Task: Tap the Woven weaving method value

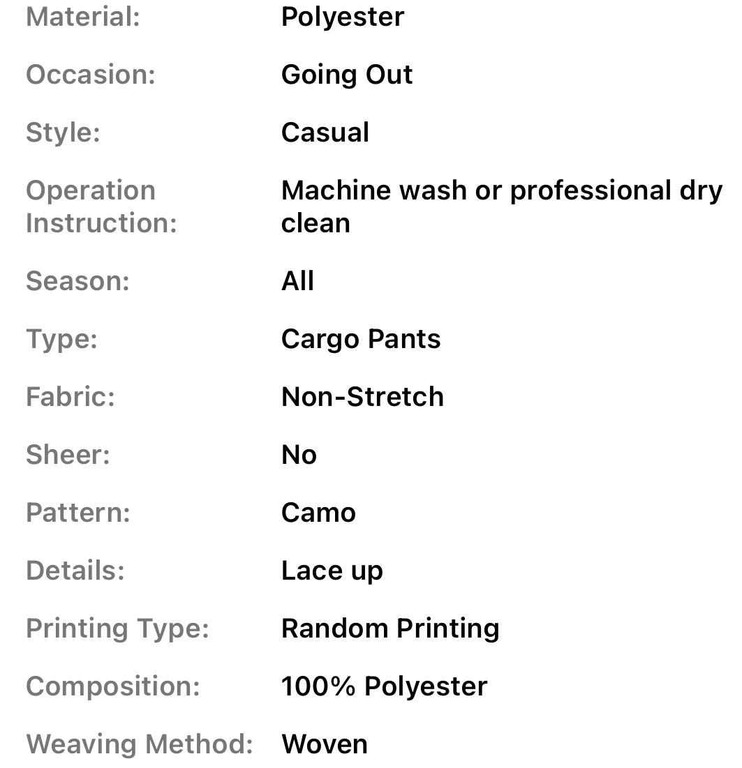Action: pyautogui.click(x=324, y=744)
